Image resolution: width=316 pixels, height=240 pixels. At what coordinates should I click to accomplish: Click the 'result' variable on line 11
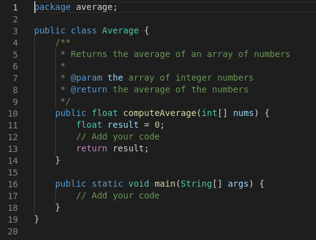123,125
